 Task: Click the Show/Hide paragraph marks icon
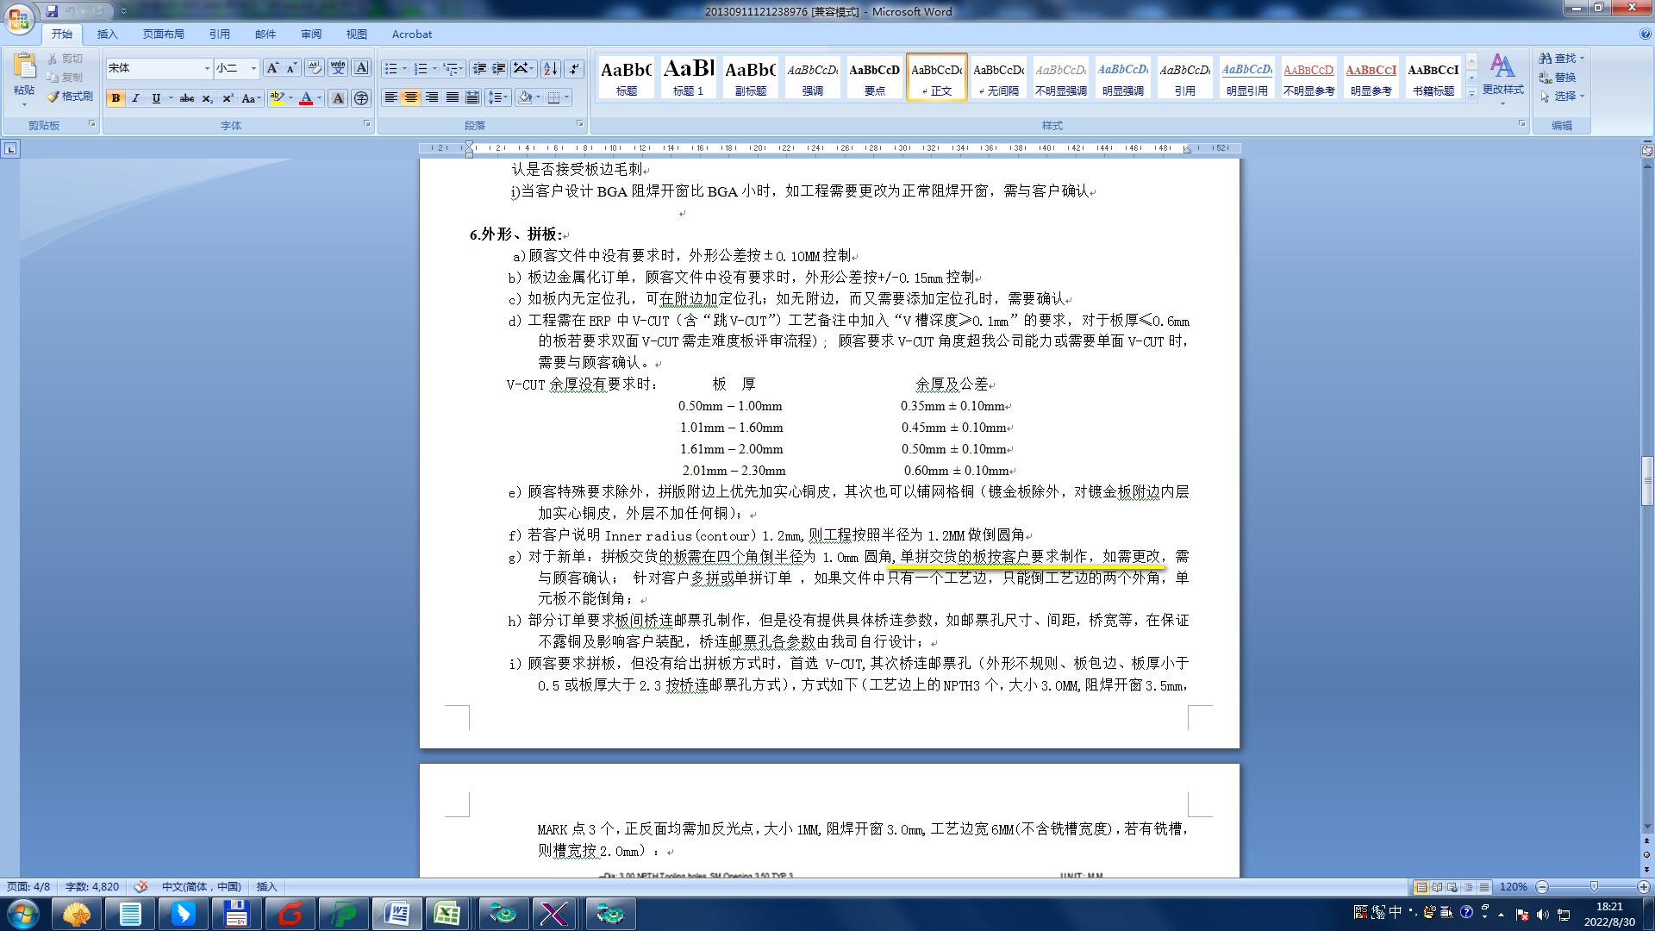point(574,68)
